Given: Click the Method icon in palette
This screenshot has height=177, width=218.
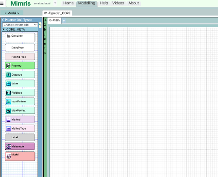Looking at the screenshot, I should [8, 120].
